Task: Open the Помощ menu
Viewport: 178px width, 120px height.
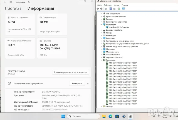Action: click(125, 5)
